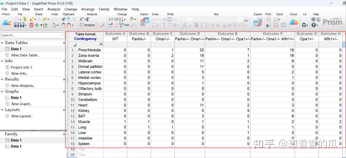Click the Parkin-/- column title cell

(x=139, y=39)
